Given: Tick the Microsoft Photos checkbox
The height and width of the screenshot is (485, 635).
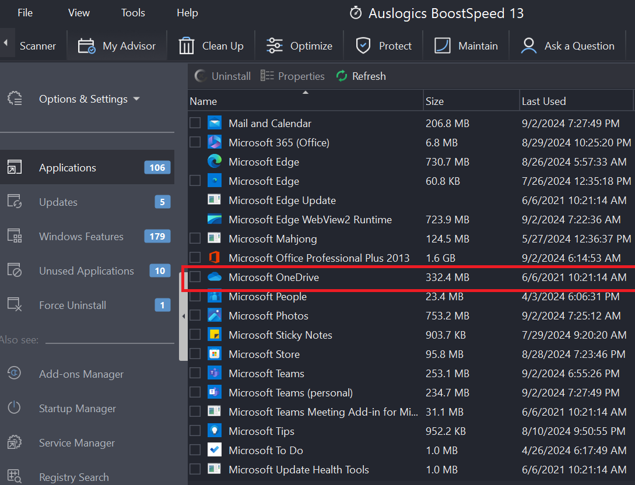Looking at the screenshot, I should [x=195, y=315].
